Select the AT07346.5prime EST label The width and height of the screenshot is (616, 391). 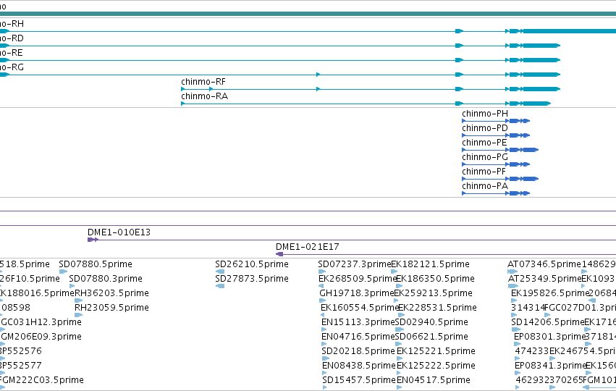coord(544,264)
